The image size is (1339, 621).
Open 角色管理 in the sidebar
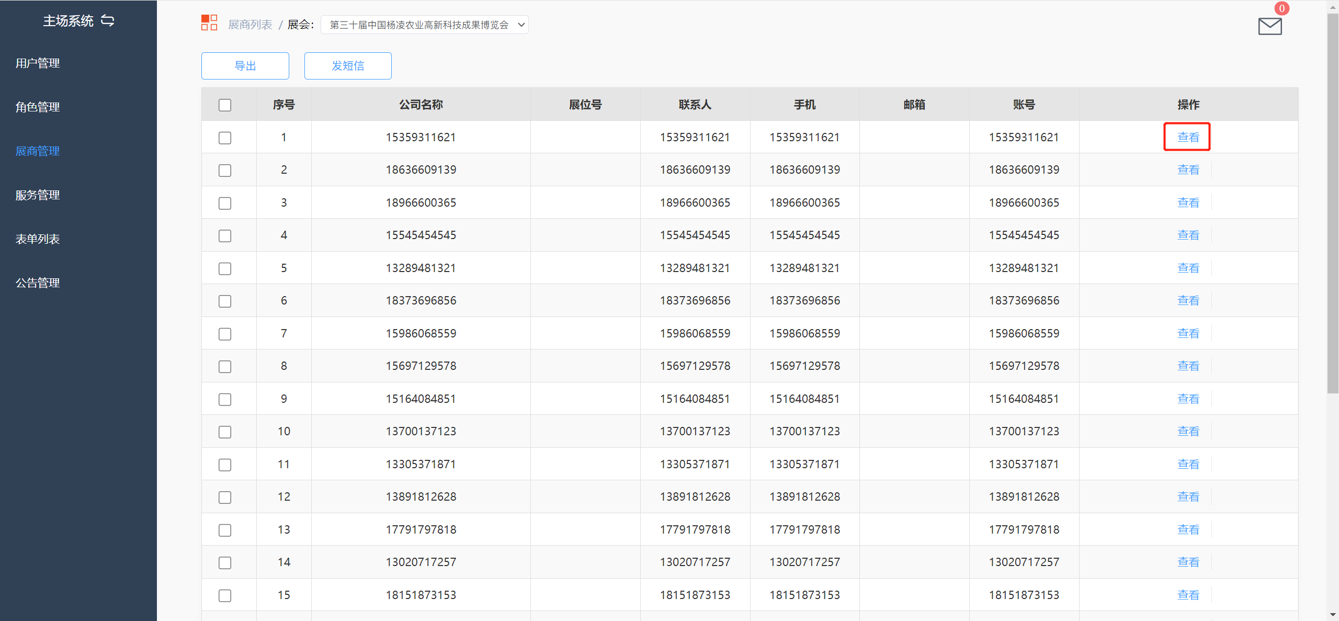(x=38, y=107)
